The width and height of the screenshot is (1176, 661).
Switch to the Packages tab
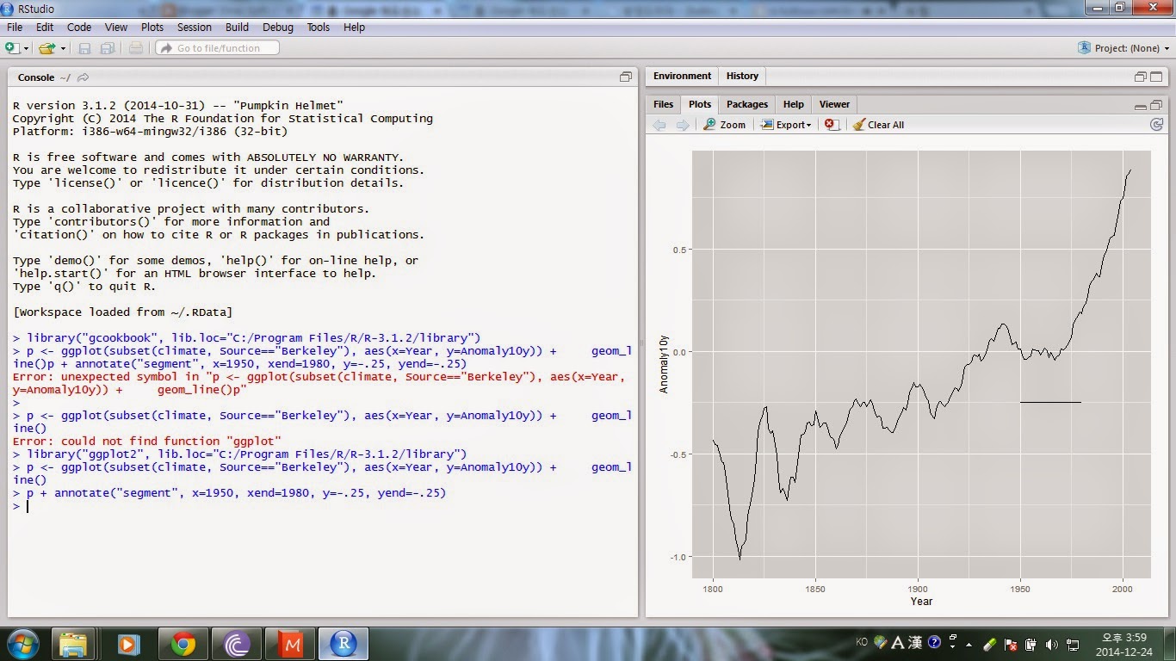[747, 104]
